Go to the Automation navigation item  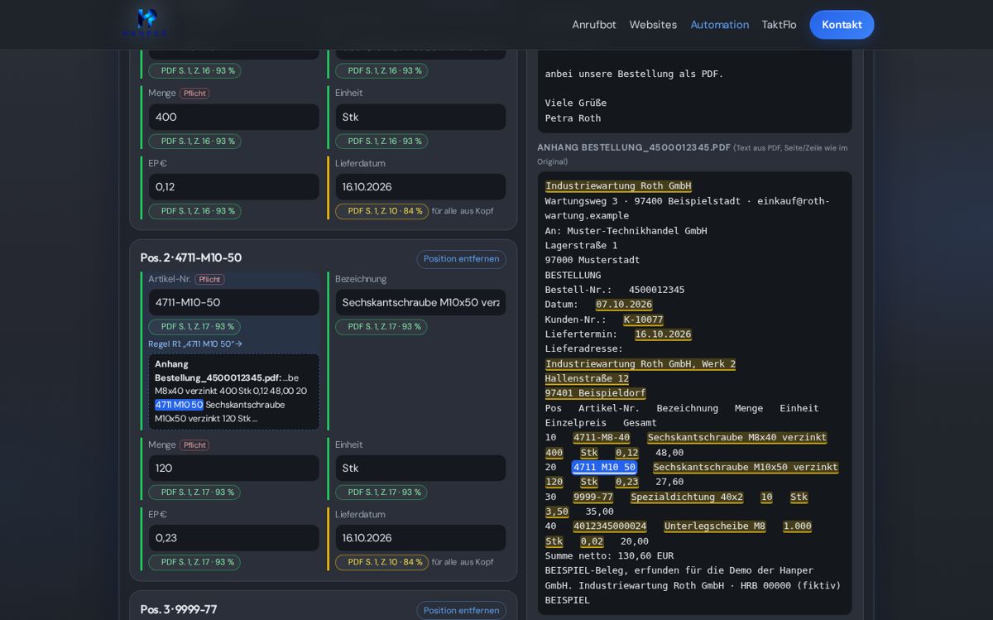point(720,25)
